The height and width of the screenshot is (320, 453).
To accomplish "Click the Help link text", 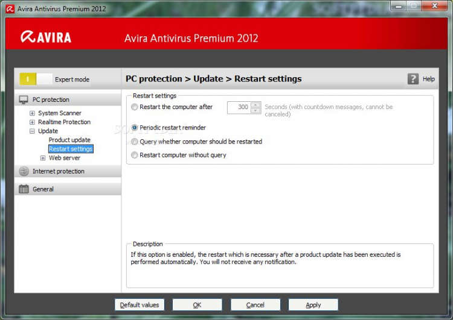I will pos(428,79).
